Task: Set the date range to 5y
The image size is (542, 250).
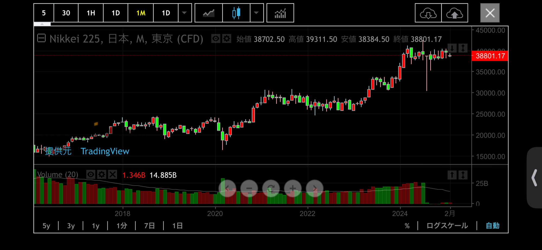Action: point(46,226)
